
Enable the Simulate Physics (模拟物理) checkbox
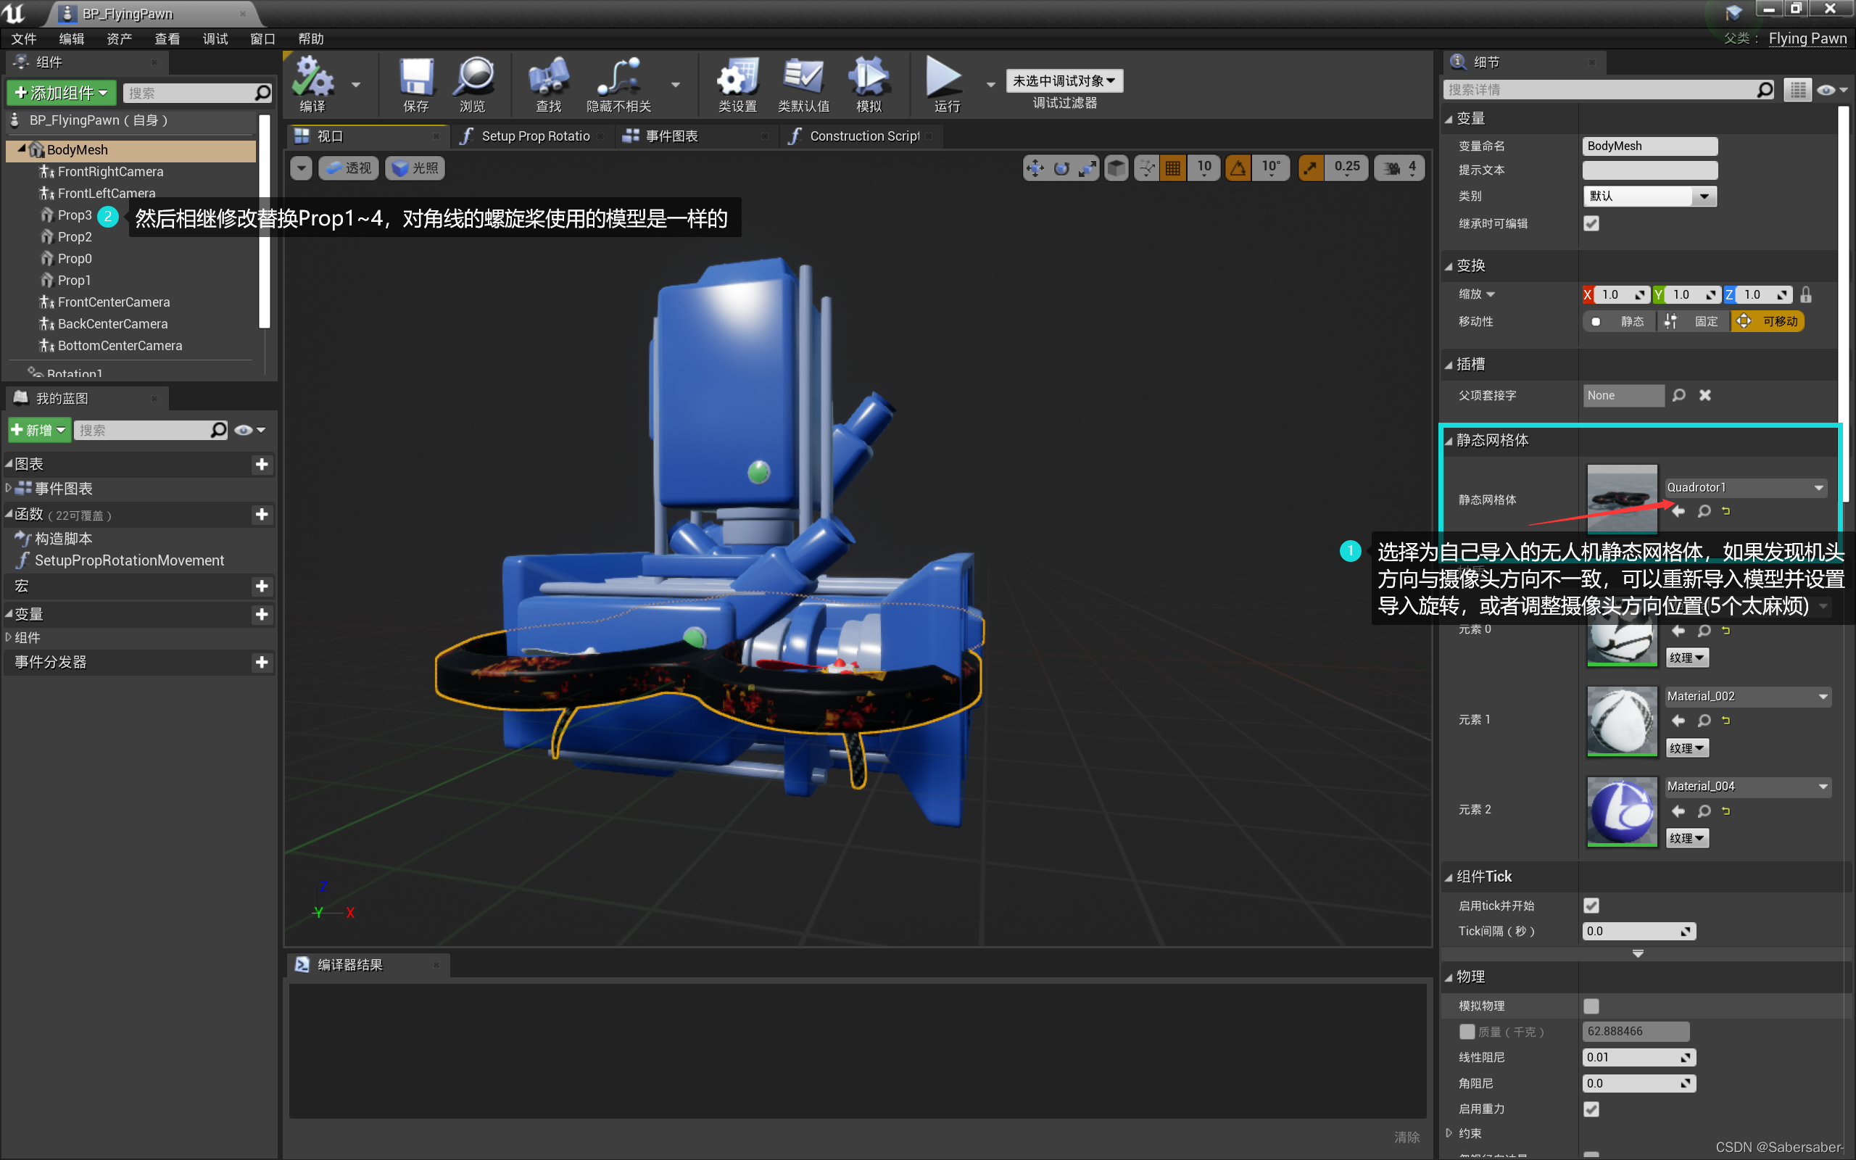click(1591, 1006)
